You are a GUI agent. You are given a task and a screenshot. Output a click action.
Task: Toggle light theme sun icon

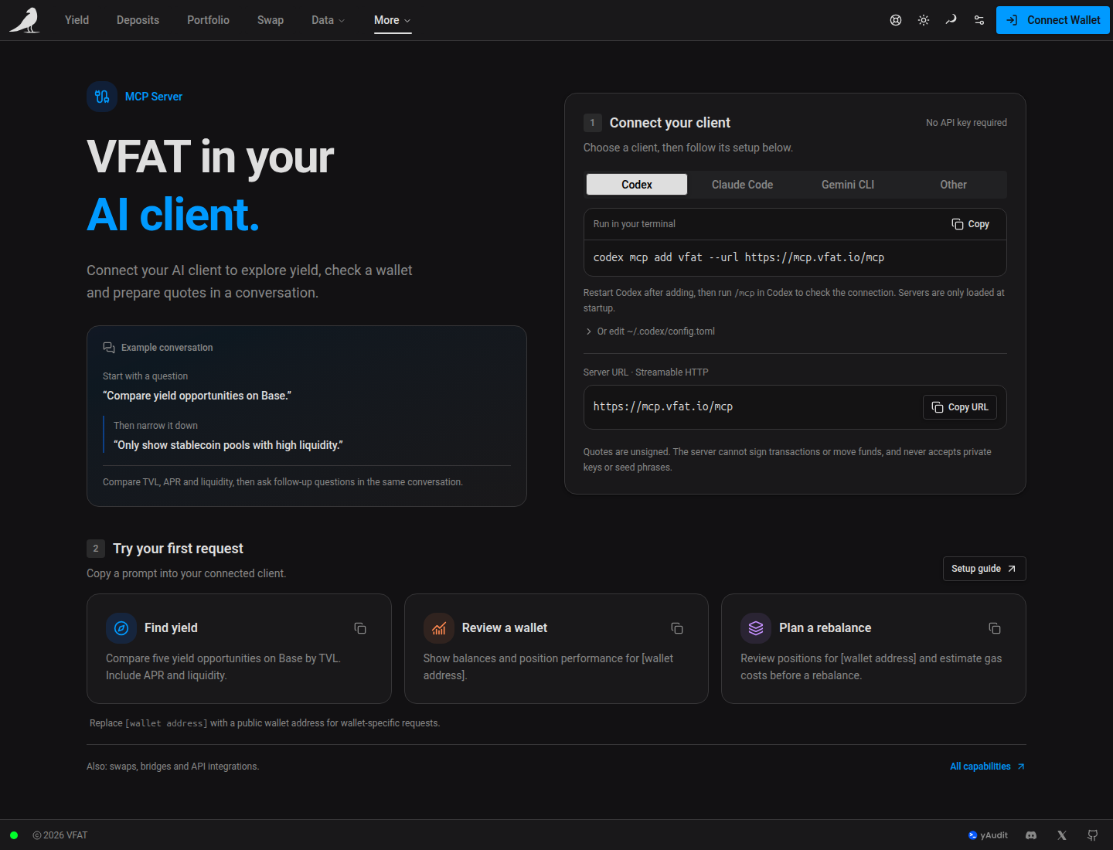point(924,20)
